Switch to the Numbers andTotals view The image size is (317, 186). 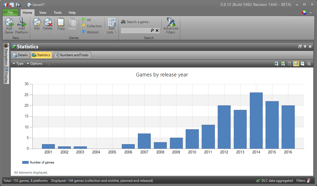pyautogui.click(x=72, y=55)
